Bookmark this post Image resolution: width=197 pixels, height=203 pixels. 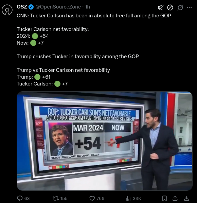point(164,198)
